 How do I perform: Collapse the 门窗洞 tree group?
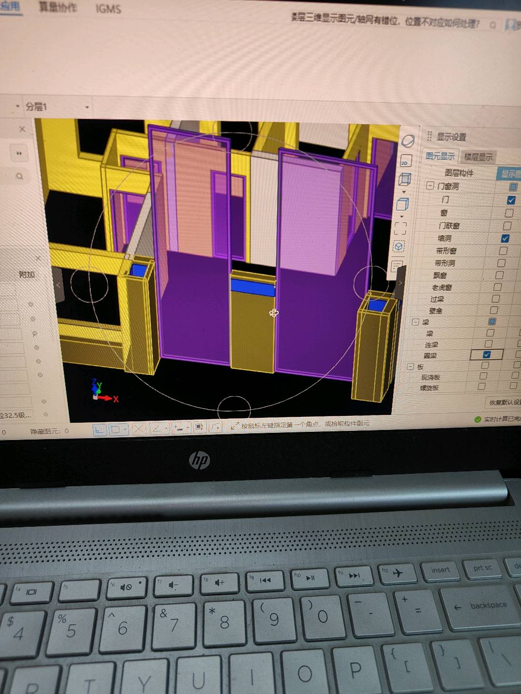(430, 186)
